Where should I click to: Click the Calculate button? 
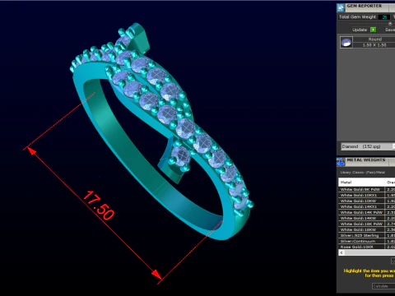(383, 286)
